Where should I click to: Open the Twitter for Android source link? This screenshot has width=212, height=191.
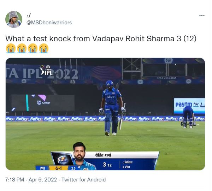click(x=83, y=180)
